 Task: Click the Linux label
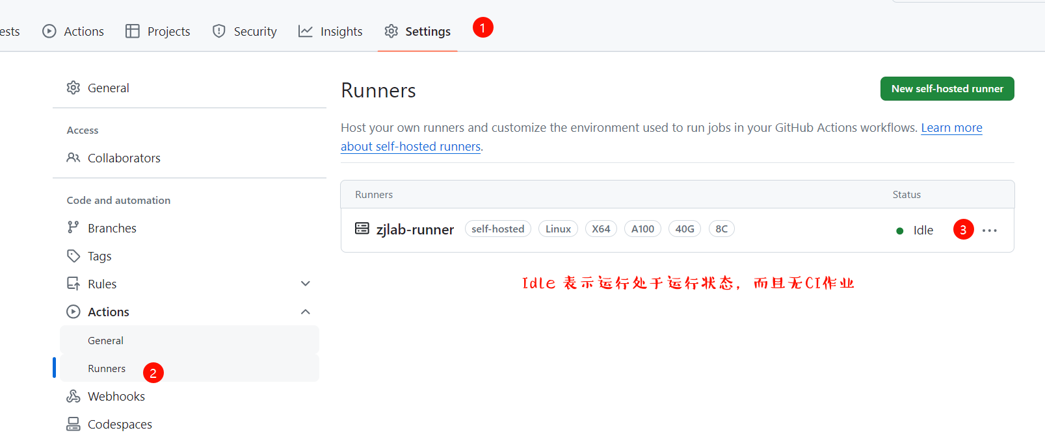tap(558, 229)
